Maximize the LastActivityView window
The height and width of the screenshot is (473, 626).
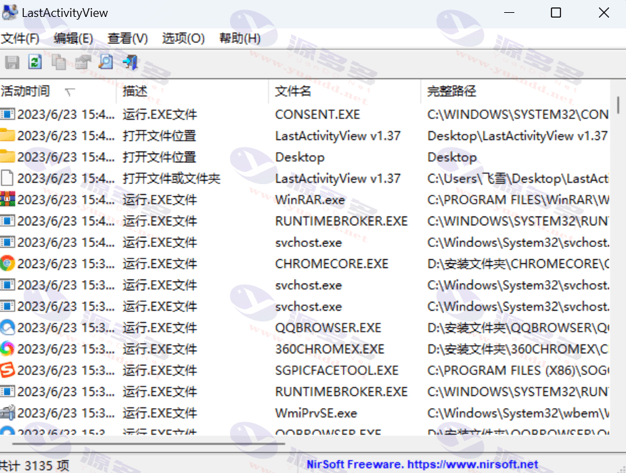tap(556, 13)
